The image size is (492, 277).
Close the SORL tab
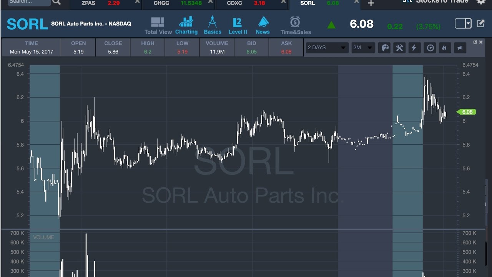coord(356,2)
